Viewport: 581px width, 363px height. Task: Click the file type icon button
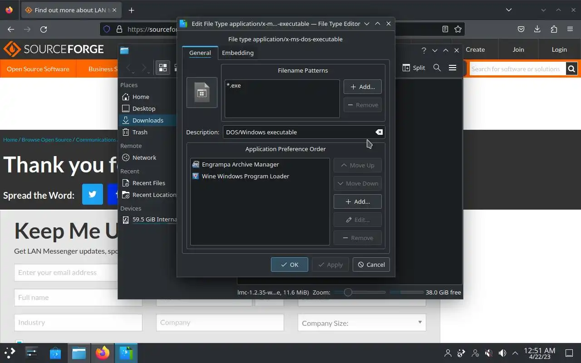pyautogui.click(x=202, y=93)
